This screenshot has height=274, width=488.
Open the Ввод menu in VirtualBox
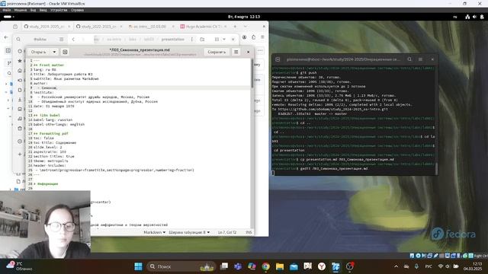pos(43,10)
